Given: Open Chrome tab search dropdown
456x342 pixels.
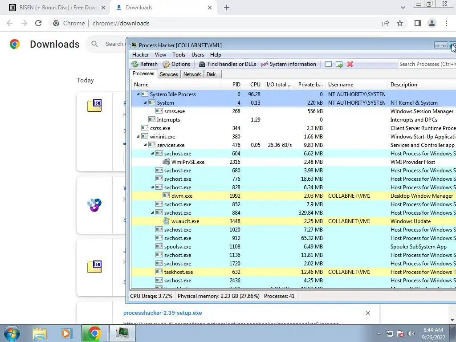Looking at the screenshot, I should click(403, 8).
